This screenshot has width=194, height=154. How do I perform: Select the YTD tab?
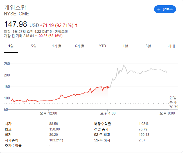point(102,46)
